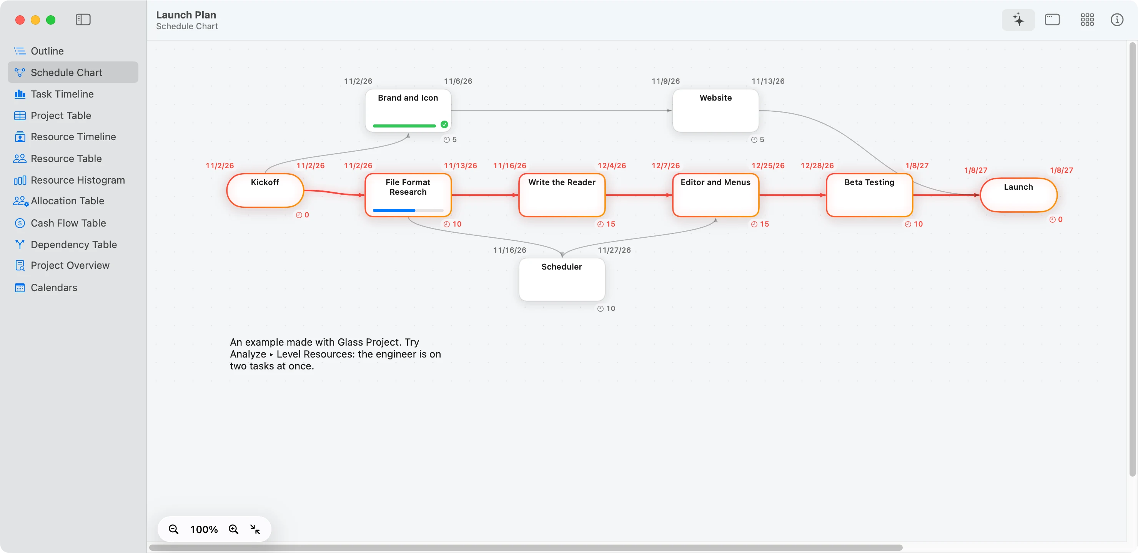Click the green completed checkmark badge
1138x553 pixels.
tap(444, 124)
